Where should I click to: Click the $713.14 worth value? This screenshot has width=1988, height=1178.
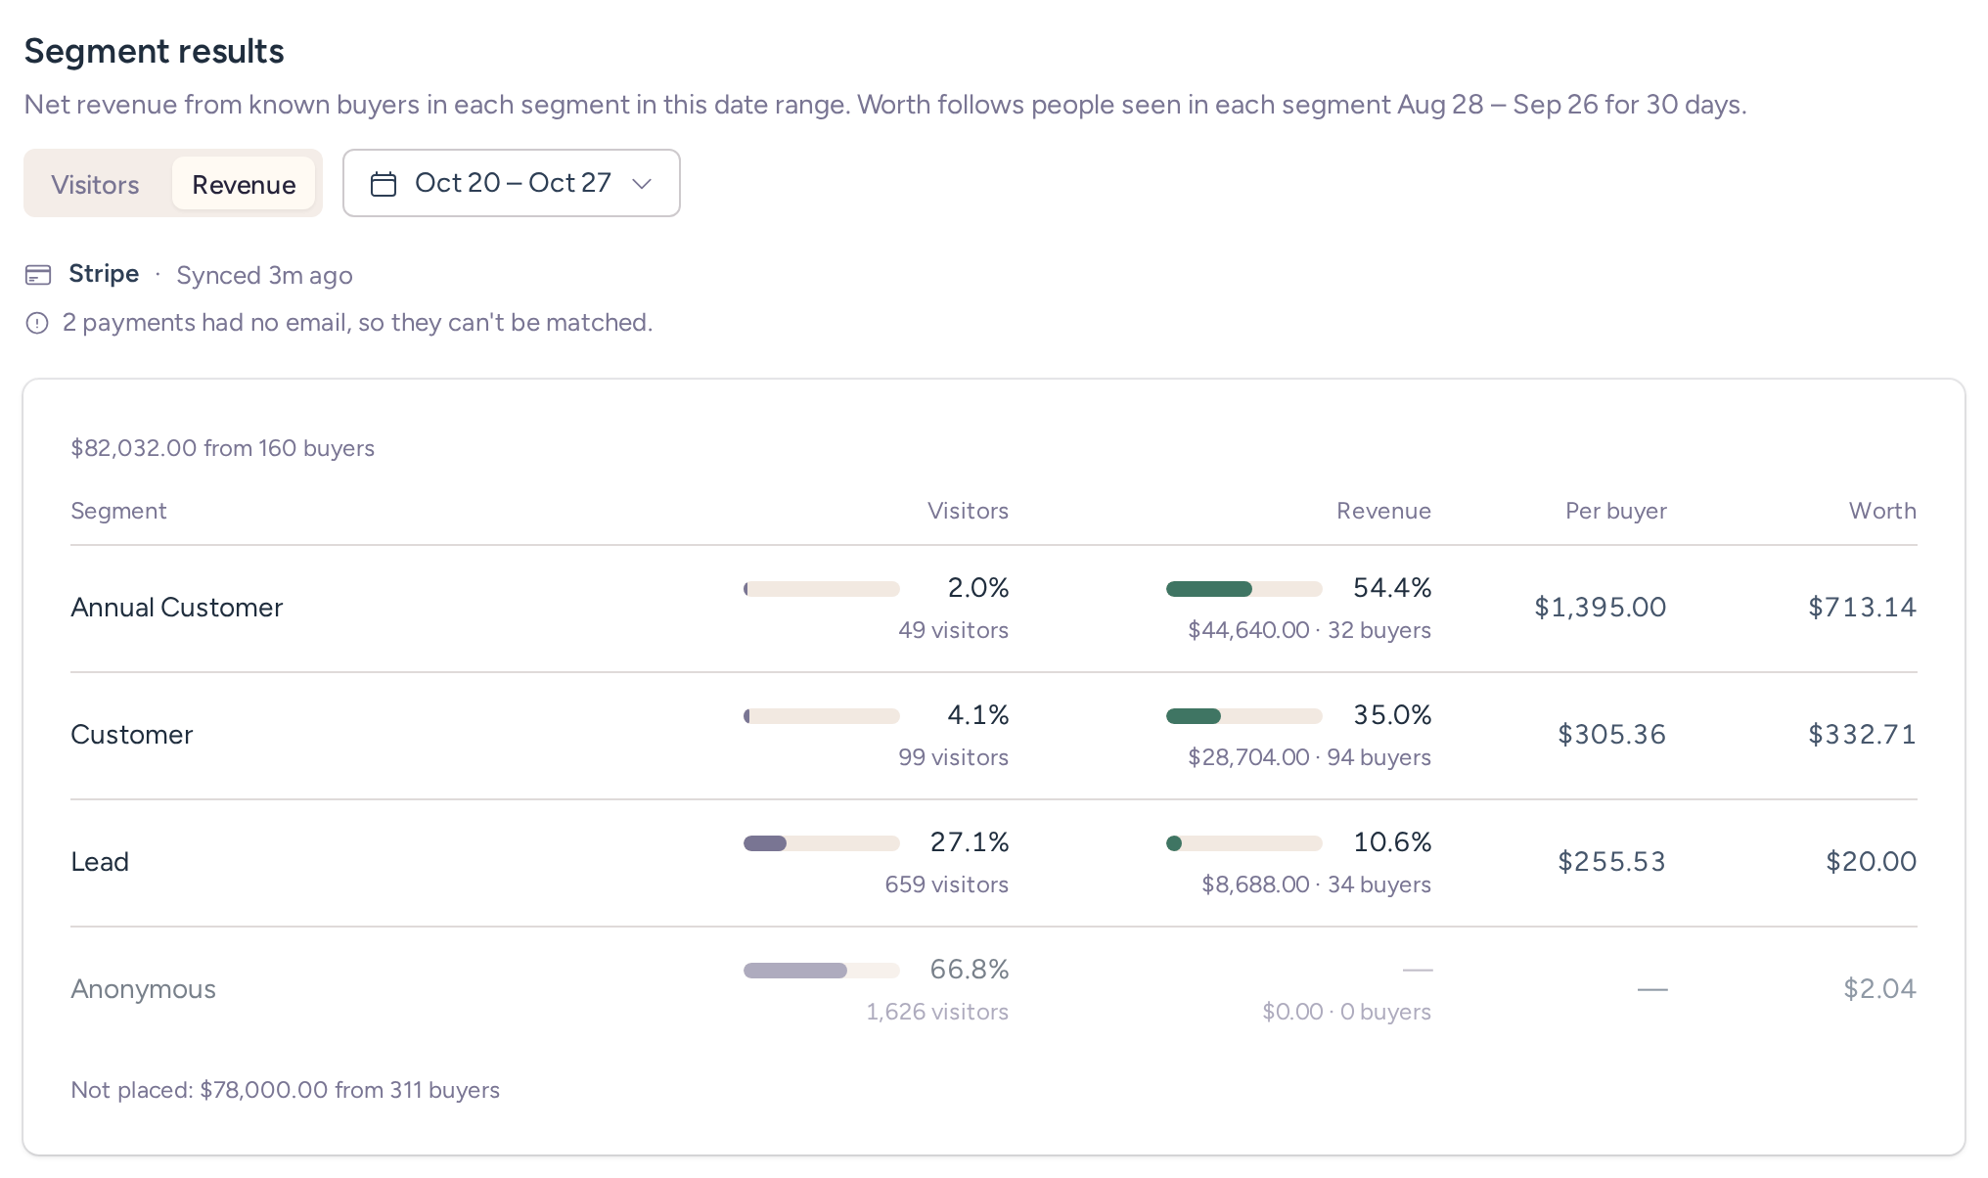point(1863,608)
